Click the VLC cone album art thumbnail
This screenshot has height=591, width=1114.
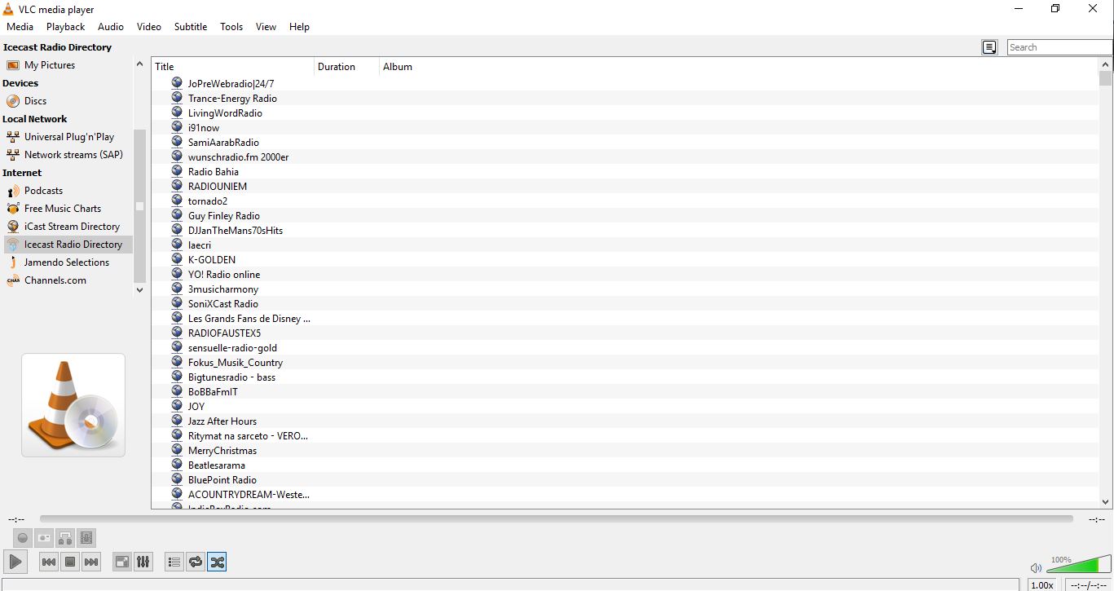[x=73, y=405]
